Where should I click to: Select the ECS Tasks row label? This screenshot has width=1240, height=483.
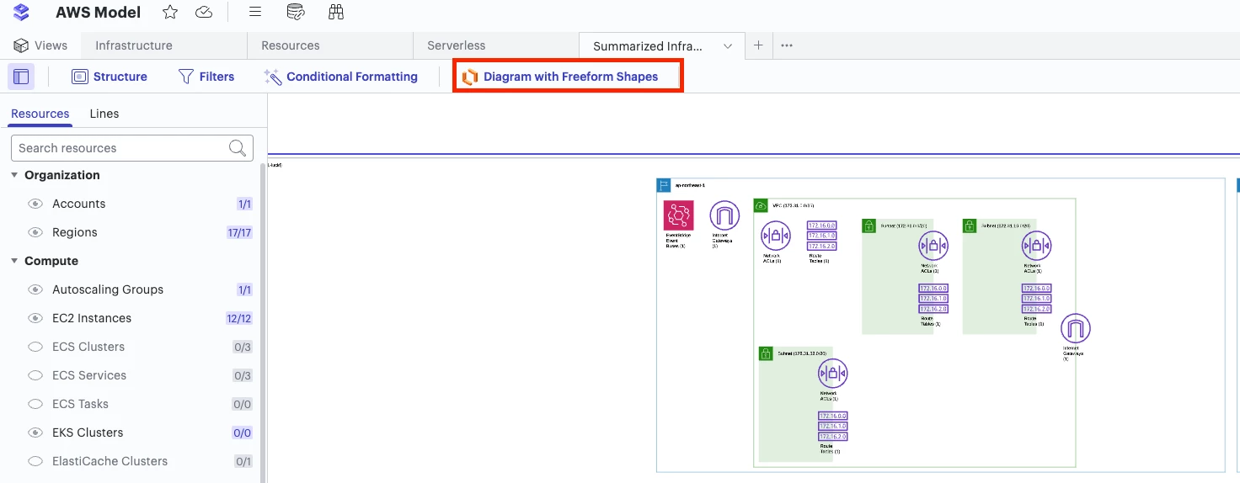tap(80, 404)
